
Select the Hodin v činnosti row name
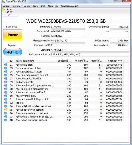[x=24, y=82]
